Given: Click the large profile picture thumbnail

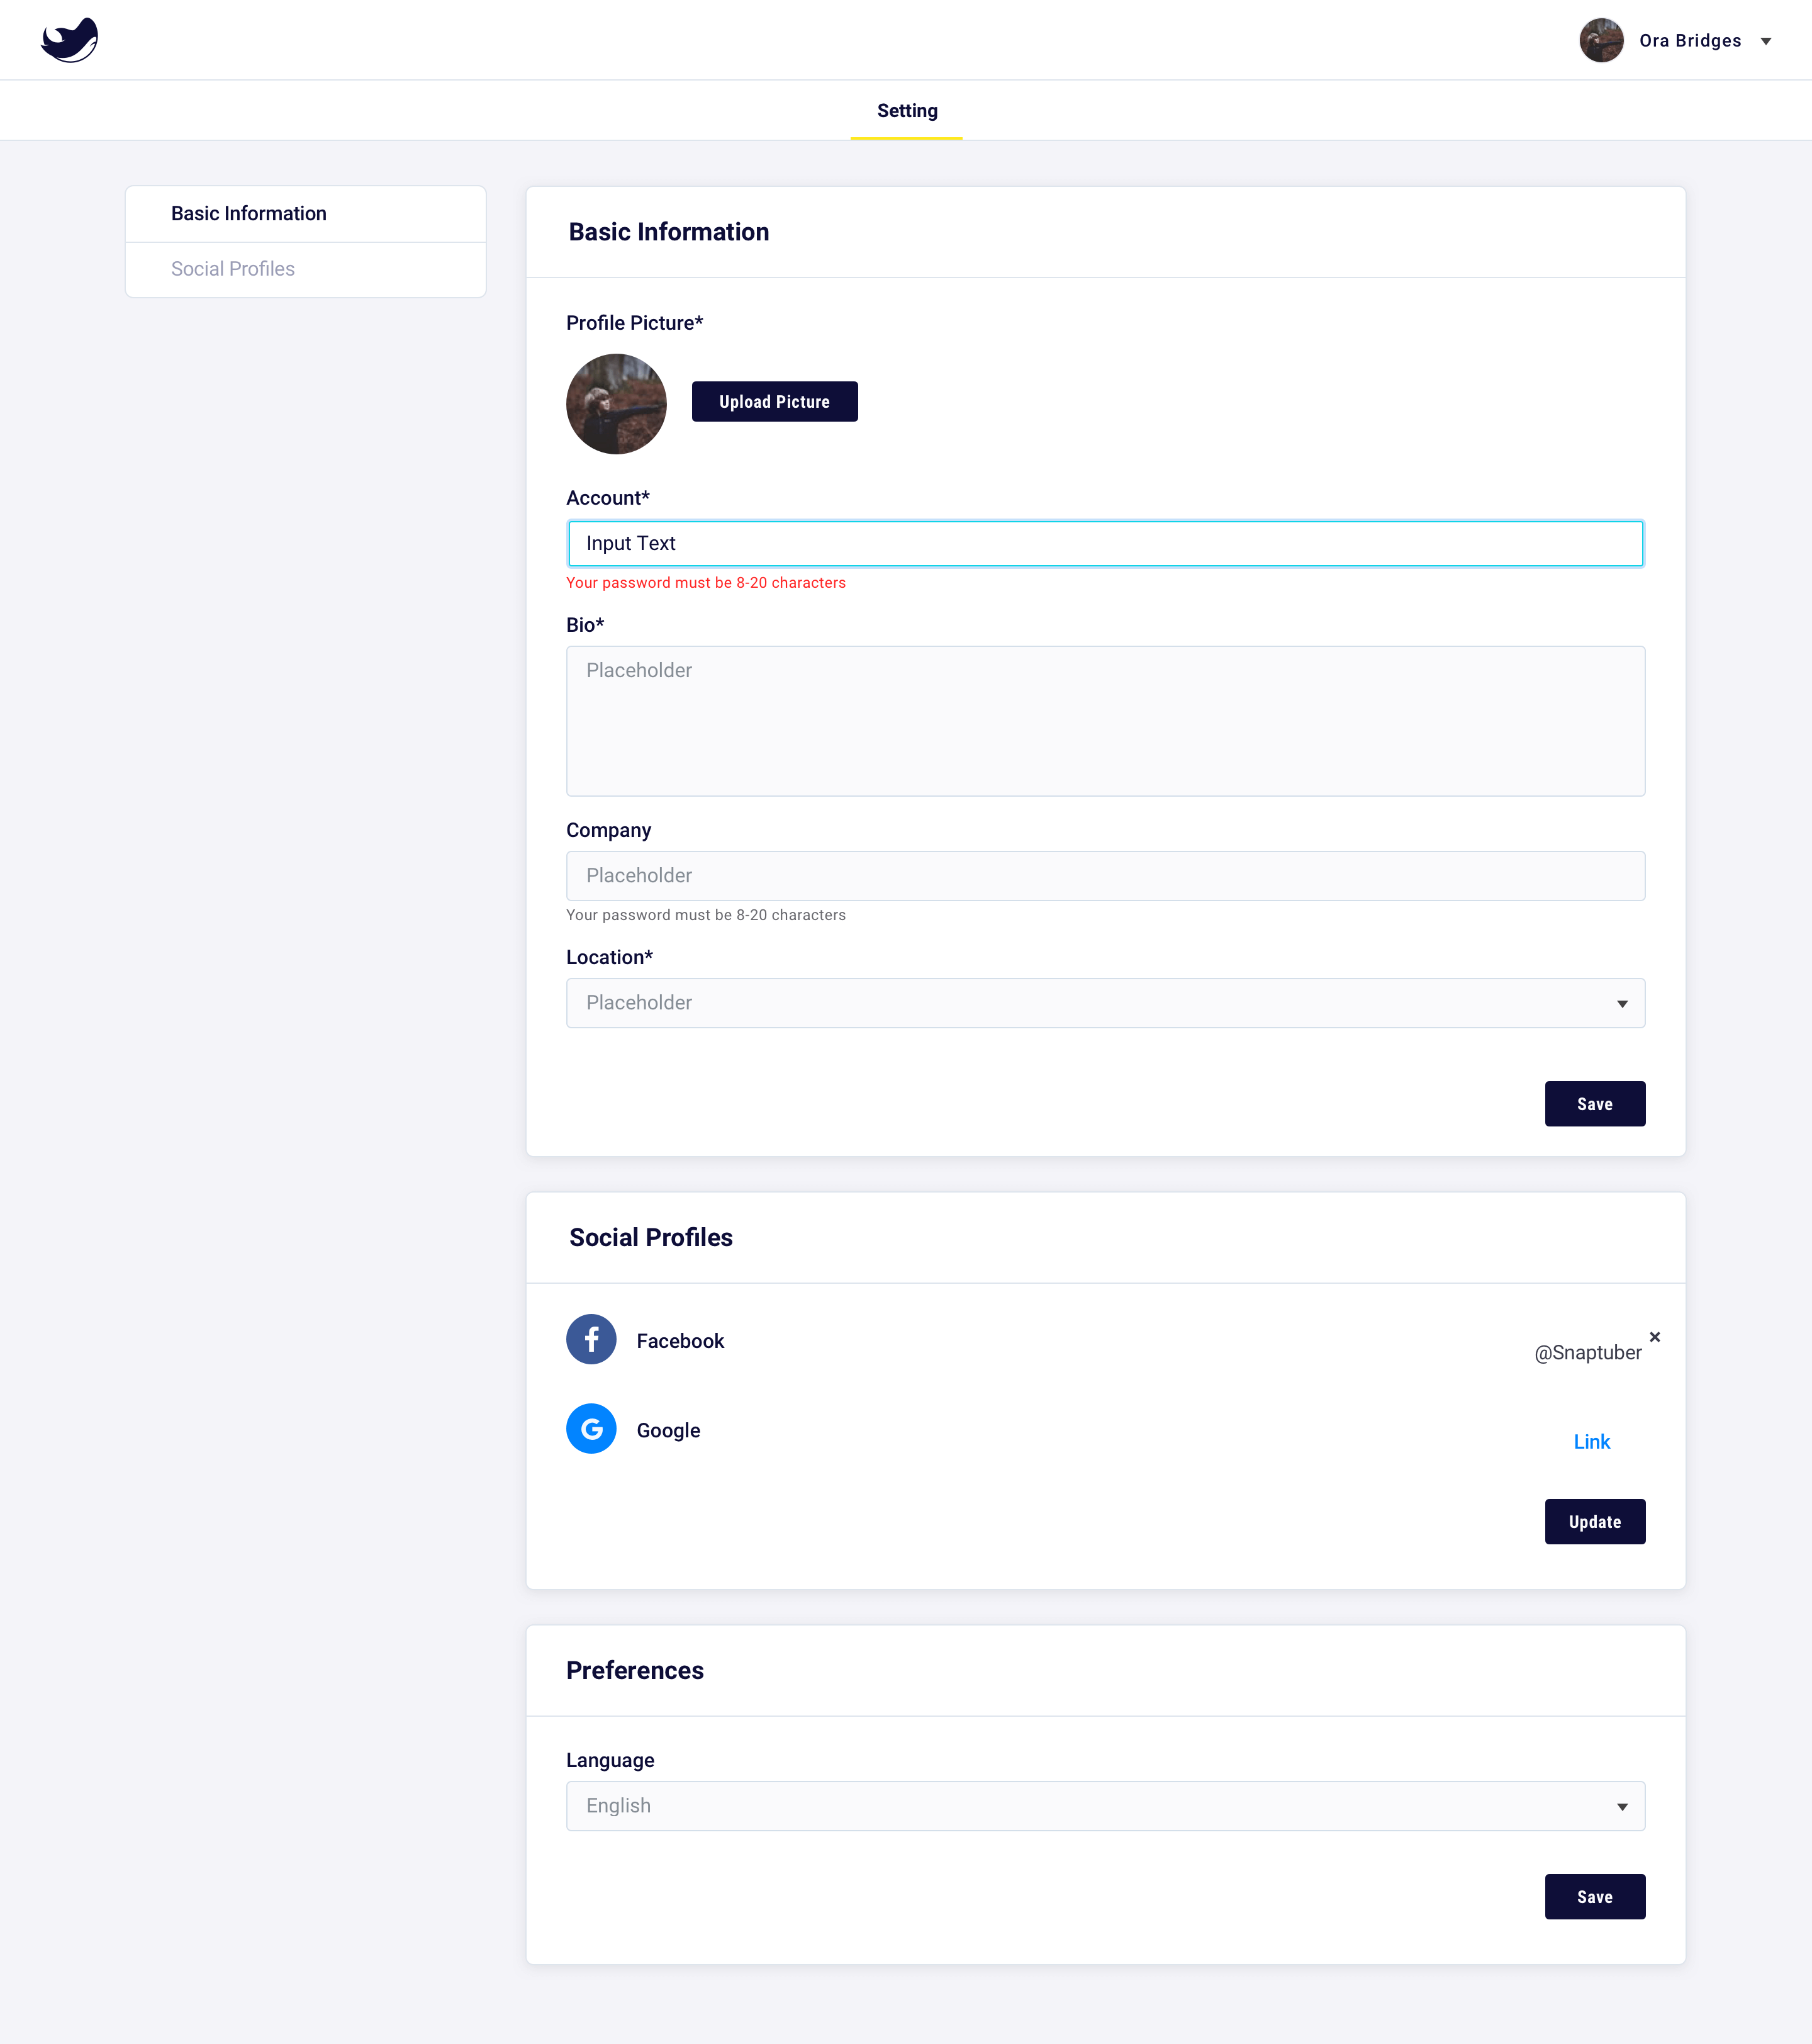Looking at the screenshot, I should click(616, 404).
